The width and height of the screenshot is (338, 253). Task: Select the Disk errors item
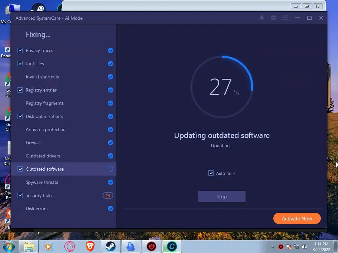(64, 209)
